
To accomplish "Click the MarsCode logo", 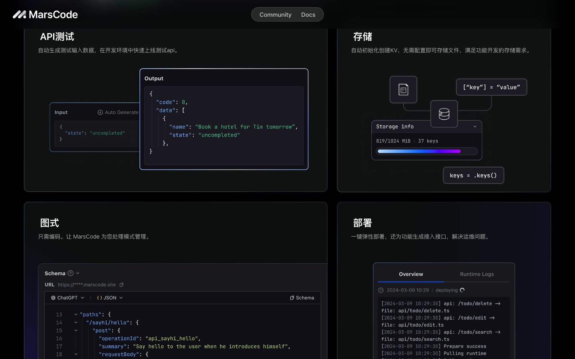I will pos(45,14).
